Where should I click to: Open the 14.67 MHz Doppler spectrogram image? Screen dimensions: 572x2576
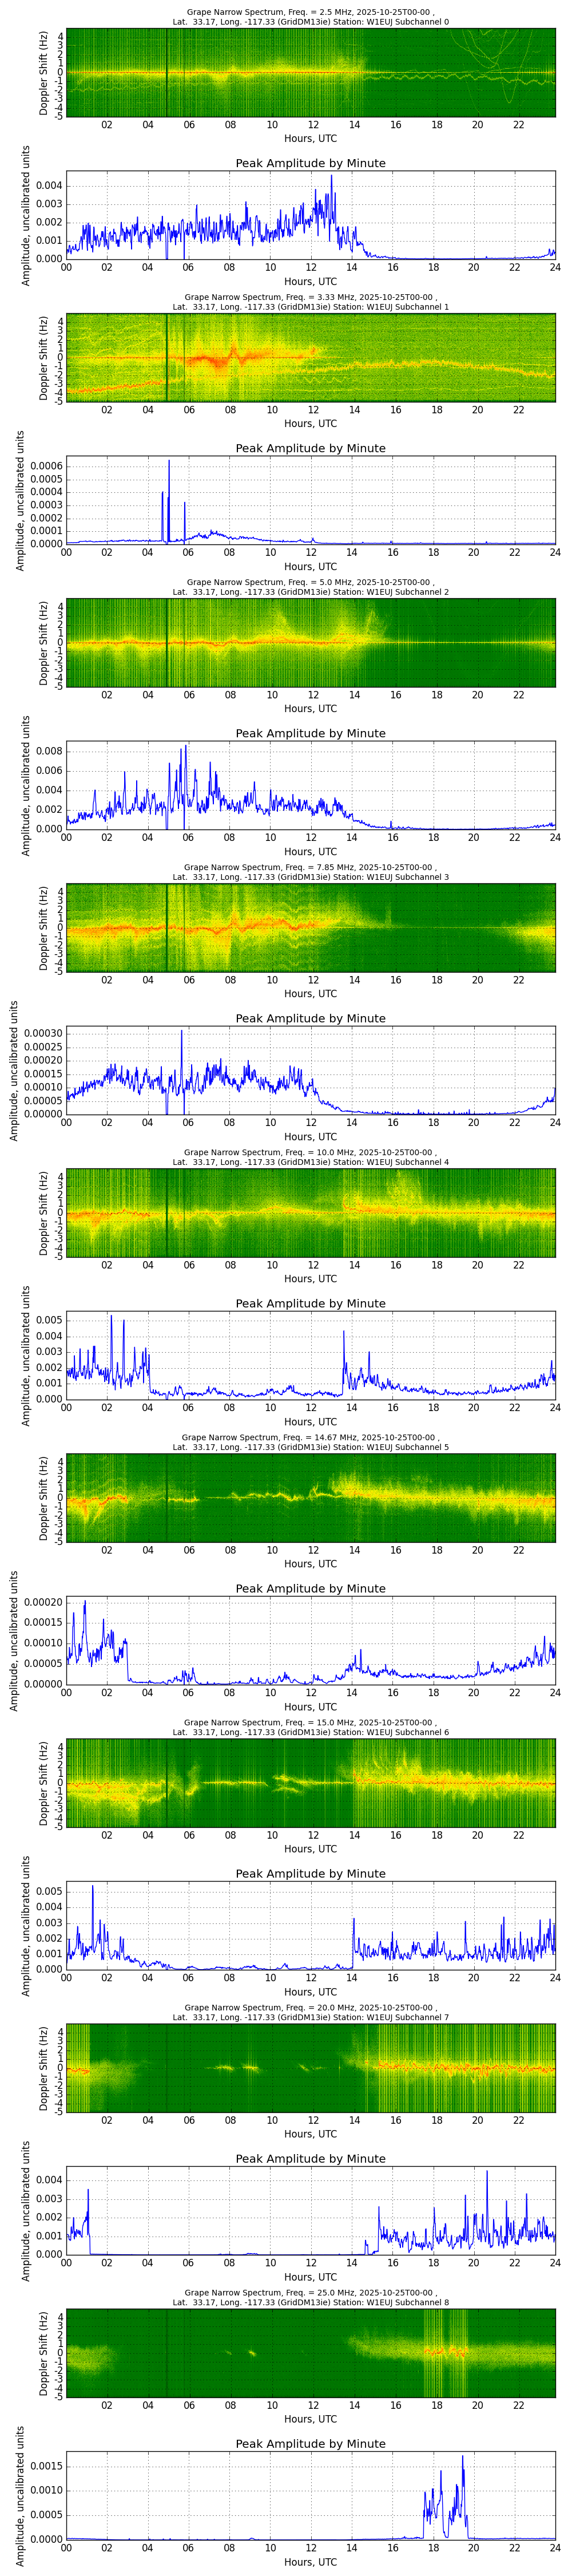point(310,1497)
